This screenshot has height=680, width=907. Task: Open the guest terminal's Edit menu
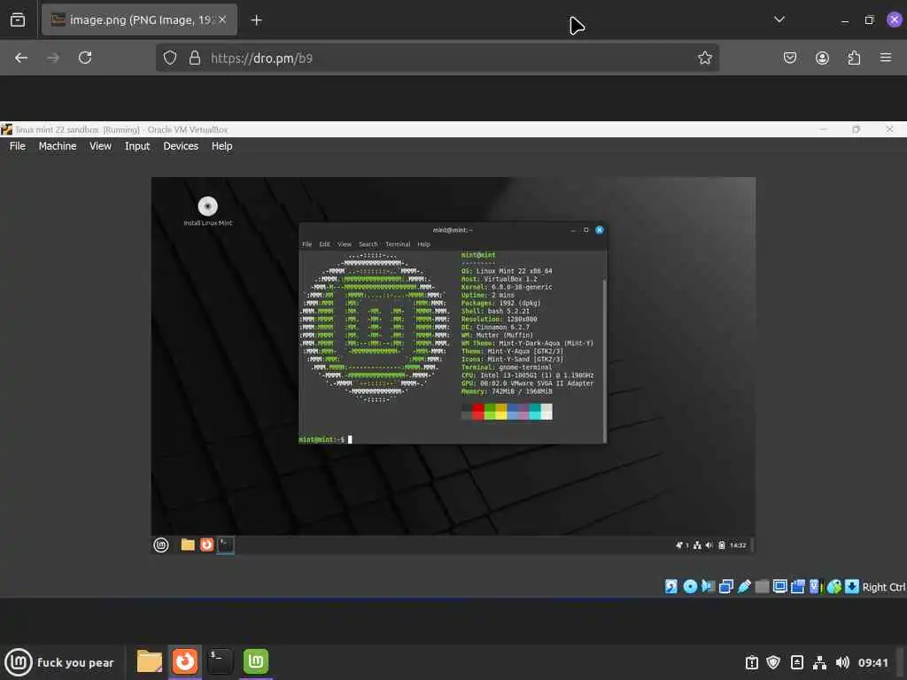[x=324, y=244]
